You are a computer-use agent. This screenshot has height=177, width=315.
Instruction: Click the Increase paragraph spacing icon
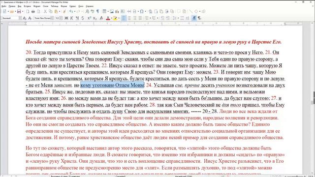(182, 18)
